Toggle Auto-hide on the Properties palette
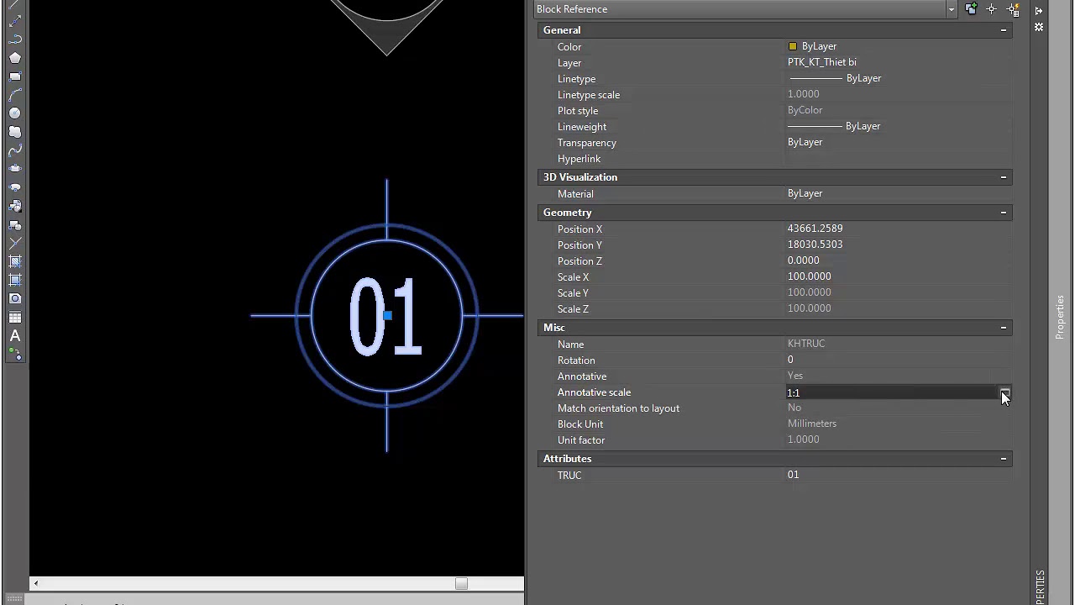Image resolution: width=1075 pixels, height=605 pixels. click(x=1039, y=11)
